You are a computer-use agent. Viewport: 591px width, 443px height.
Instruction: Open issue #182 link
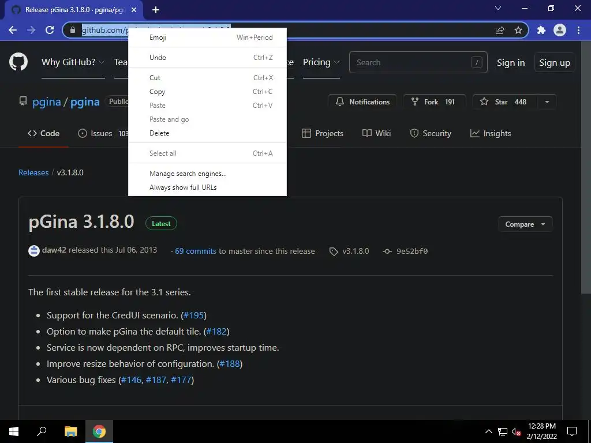[216, 332]
